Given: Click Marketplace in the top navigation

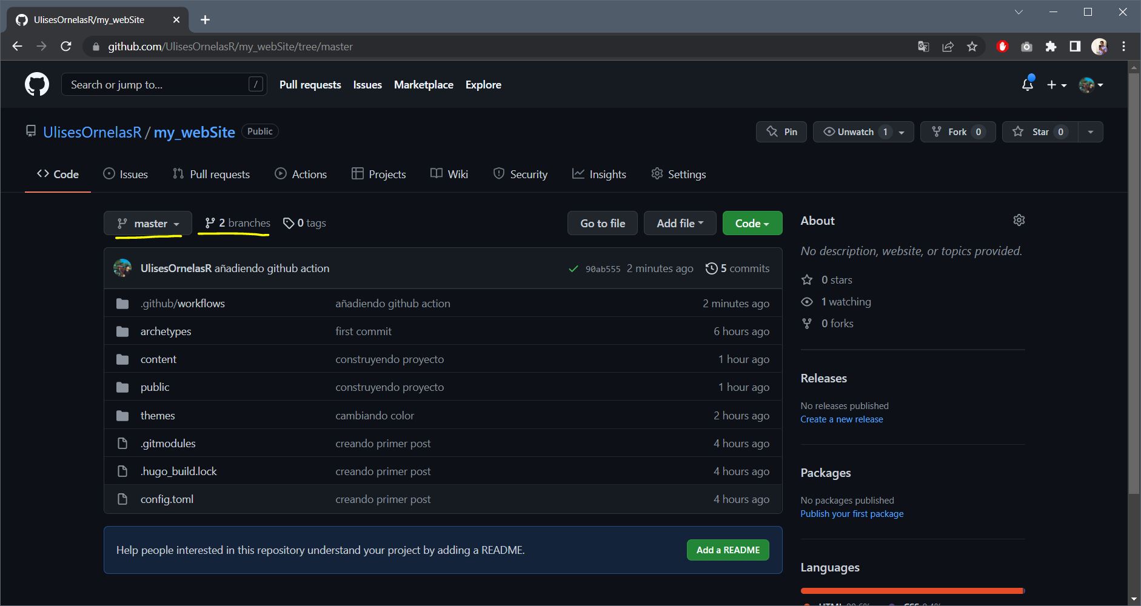Looking at the screenshot, I should point(424,85).
